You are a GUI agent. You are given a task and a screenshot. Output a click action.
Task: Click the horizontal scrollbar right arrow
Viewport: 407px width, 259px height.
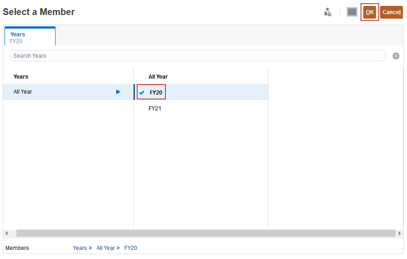click(x=399, y=233)
